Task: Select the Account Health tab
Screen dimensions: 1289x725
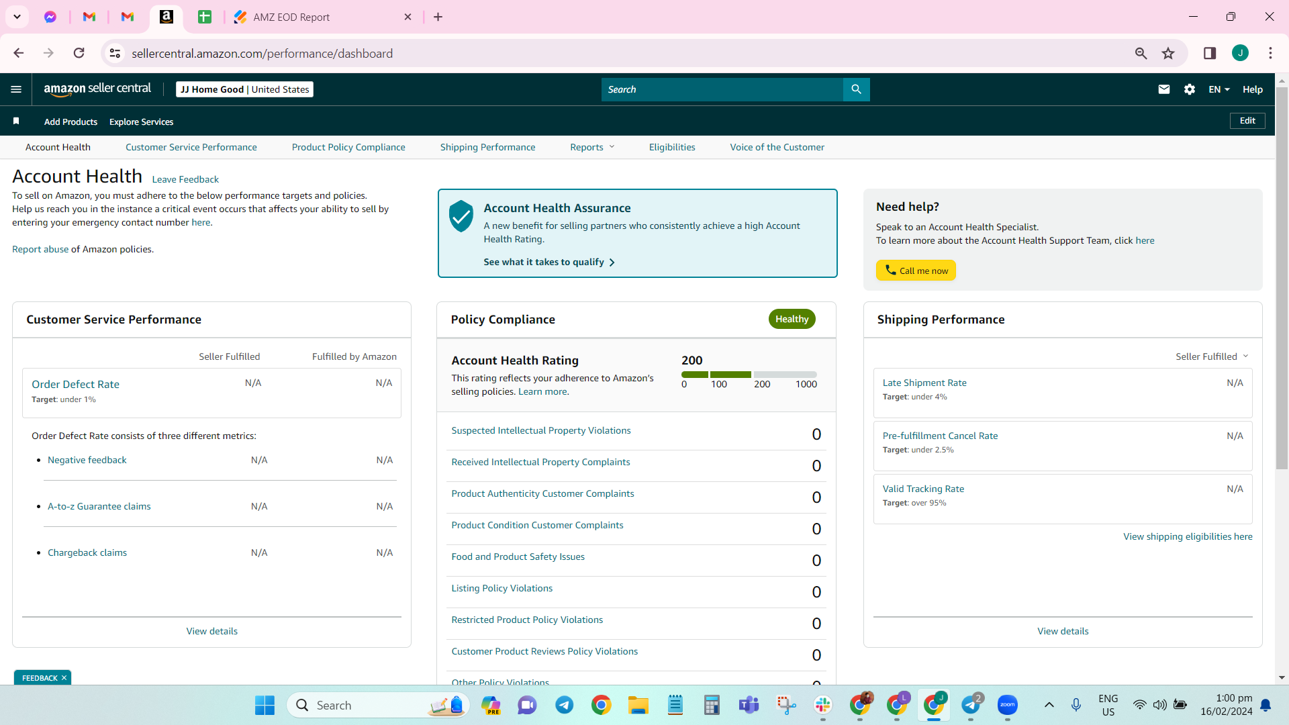Action: point(58,147)
